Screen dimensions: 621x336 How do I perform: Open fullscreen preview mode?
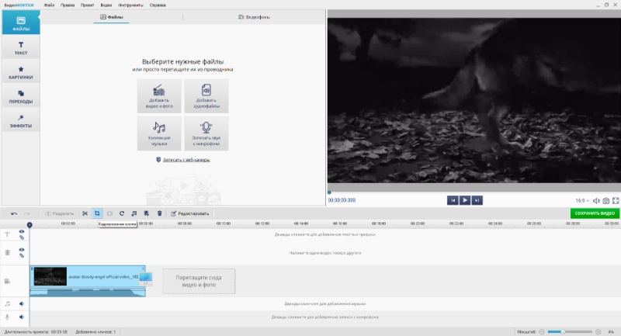tap(616, 200)
